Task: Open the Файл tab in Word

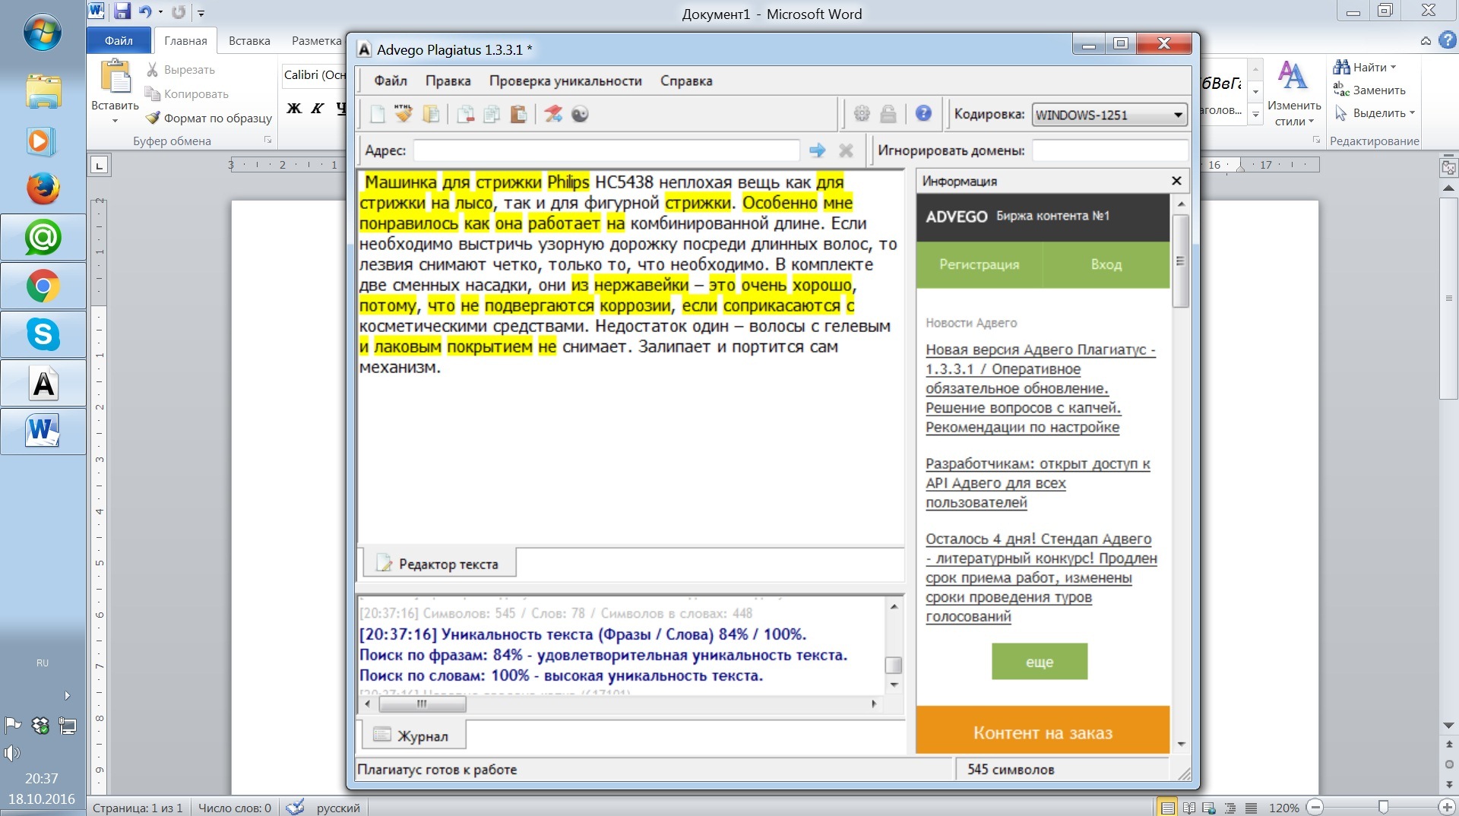Action: 119,41
